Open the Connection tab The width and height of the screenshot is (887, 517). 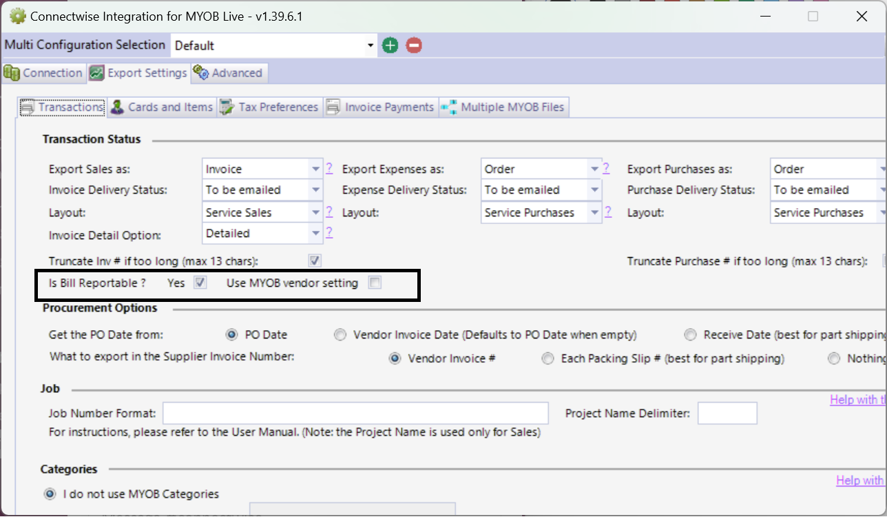coord(43,72)
